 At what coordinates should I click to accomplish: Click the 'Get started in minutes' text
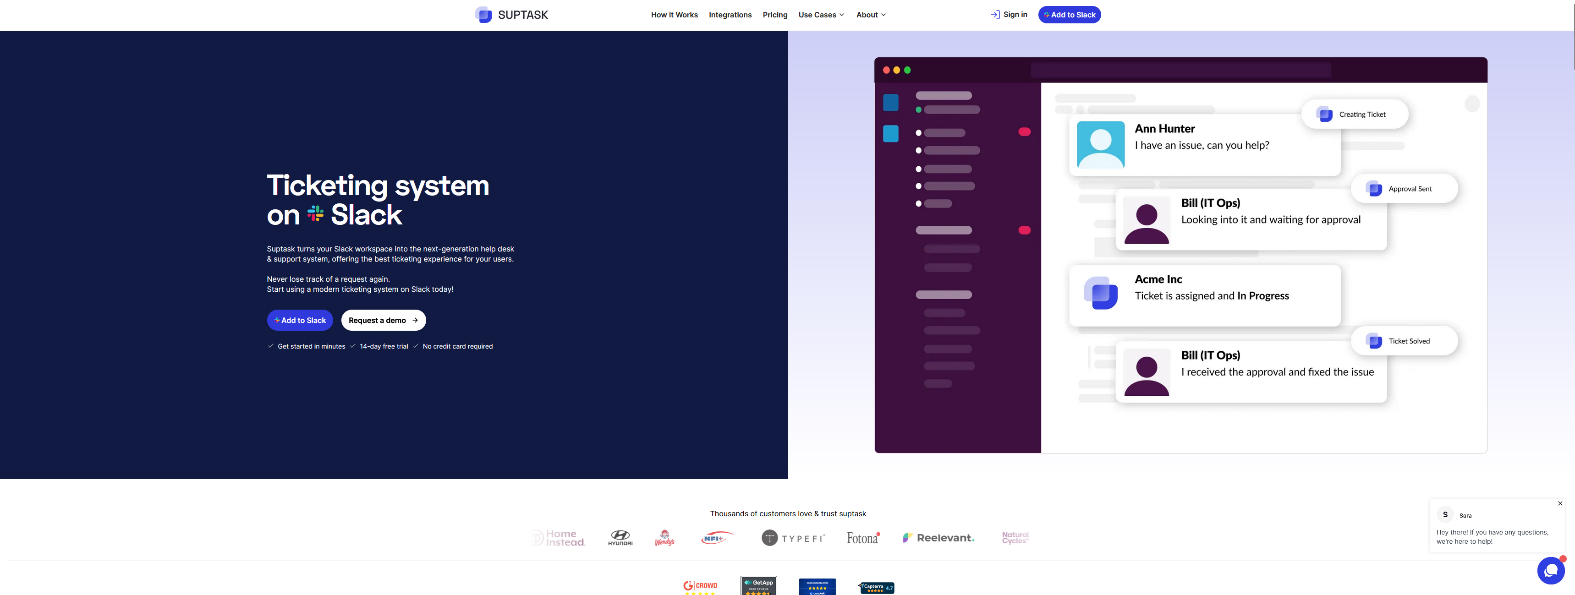311,346
